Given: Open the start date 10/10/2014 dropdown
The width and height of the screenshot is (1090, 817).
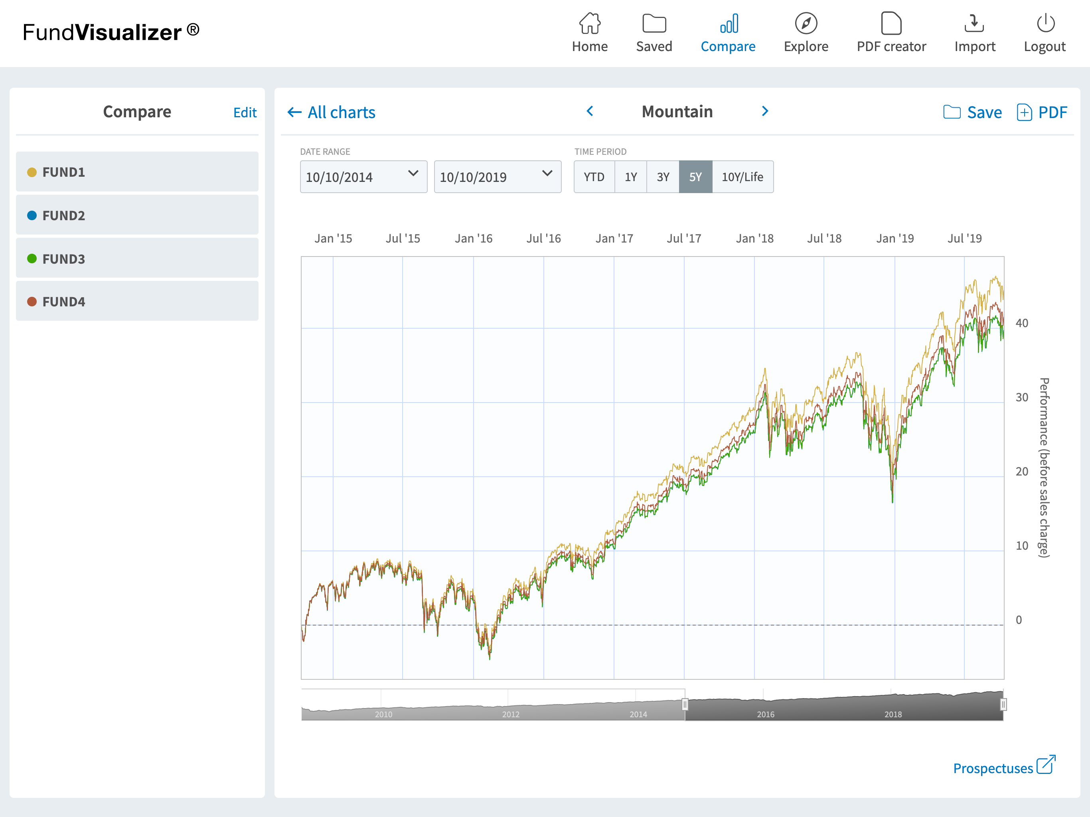Looking at the screenshot, I should (363, 177).
